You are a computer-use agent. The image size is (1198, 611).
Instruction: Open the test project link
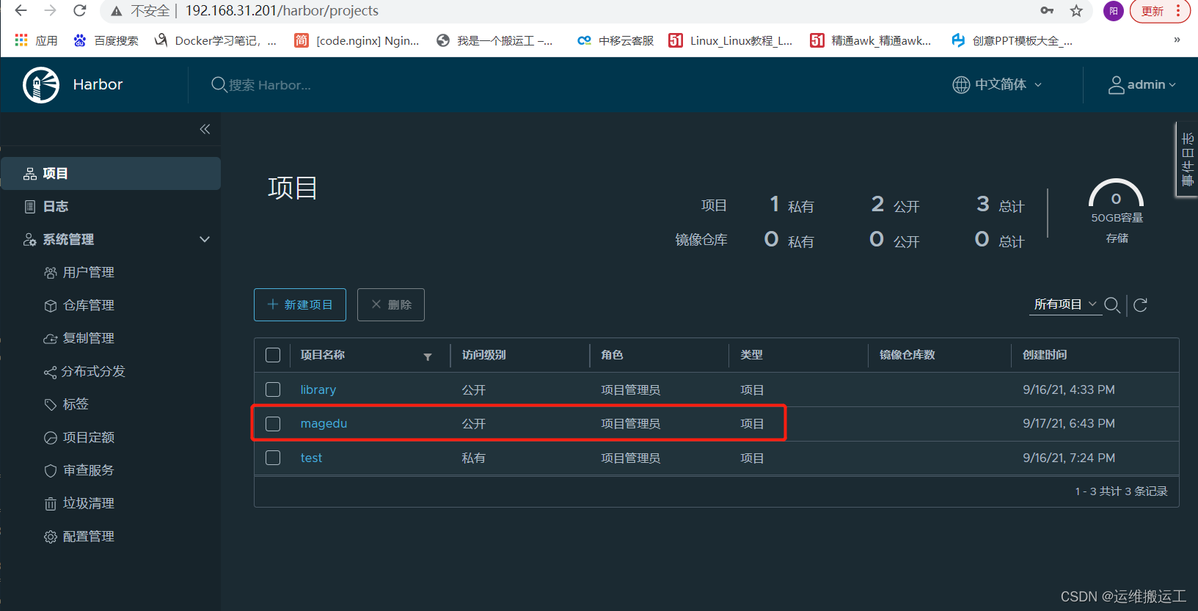click(311, 458)
